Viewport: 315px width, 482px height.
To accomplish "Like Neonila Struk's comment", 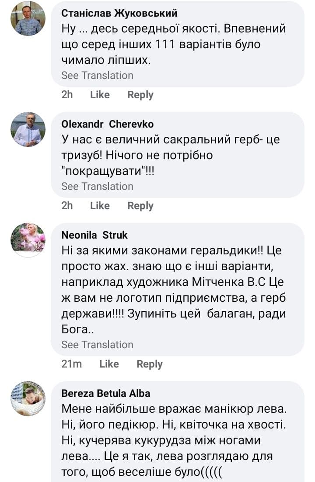I will (x=109, y=364).
